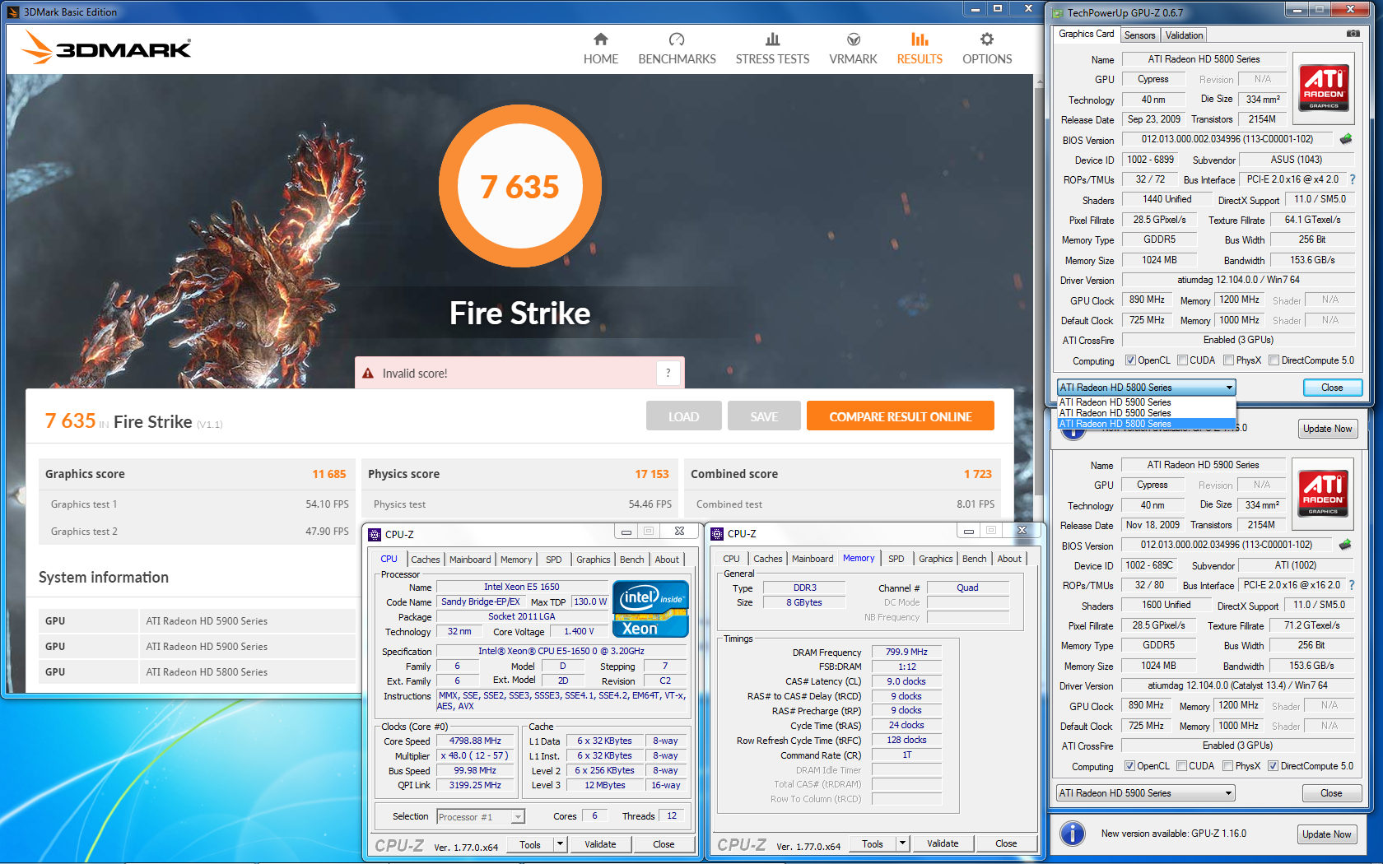Open Bench tab in left CPU-Z
Viewport: 1383px width, 864px height.
[631, 560]
